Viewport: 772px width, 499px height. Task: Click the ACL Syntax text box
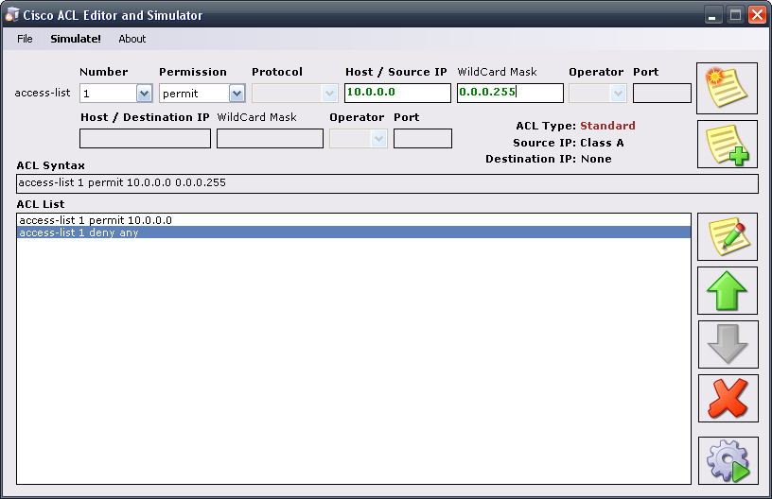(387, 183)
